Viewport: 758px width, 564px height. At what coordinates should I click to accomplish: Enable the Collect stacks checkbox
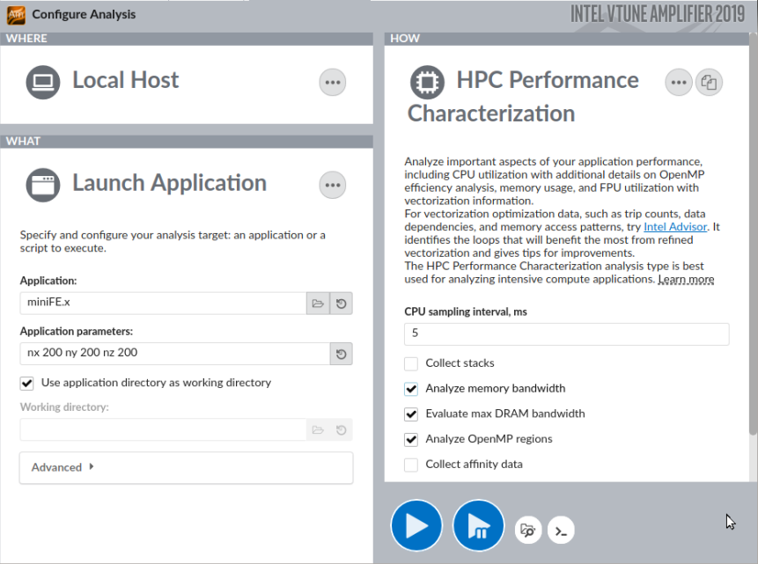[411, 363]
